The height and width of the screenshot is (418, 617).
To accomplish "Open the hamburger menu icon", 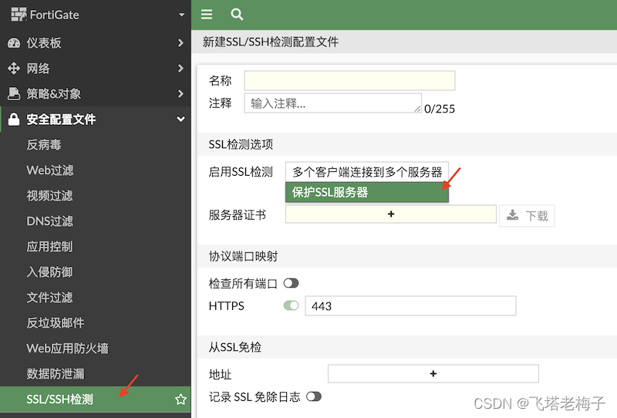I will [207, 15].
